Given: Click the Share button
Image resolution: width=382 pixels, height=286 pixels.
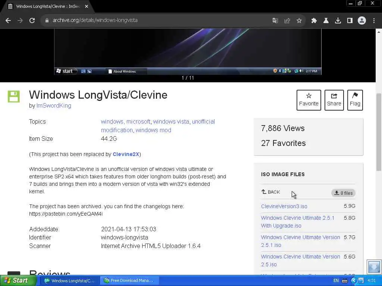Looking at the screenshot, I should (334, 100).
